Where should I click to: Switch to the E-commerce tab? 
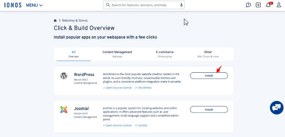[x=165, y=54]
